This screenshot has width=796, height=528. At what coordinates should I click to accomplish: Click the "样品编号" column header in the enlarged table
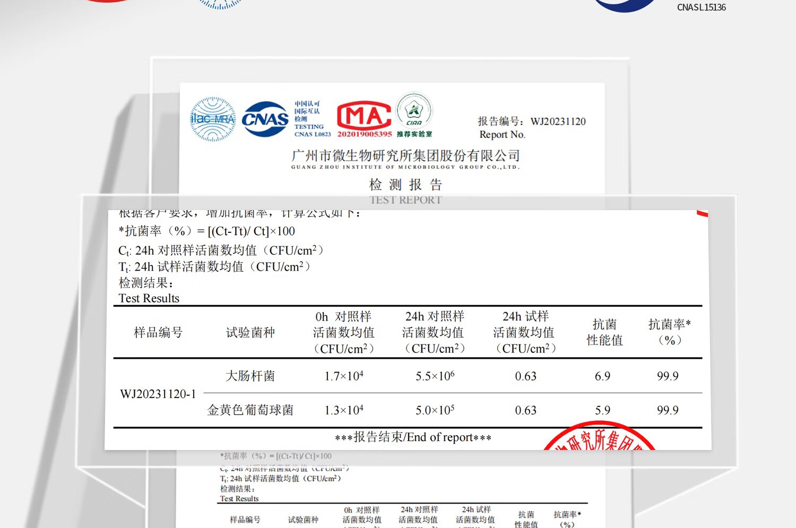(x=158, y=333)
